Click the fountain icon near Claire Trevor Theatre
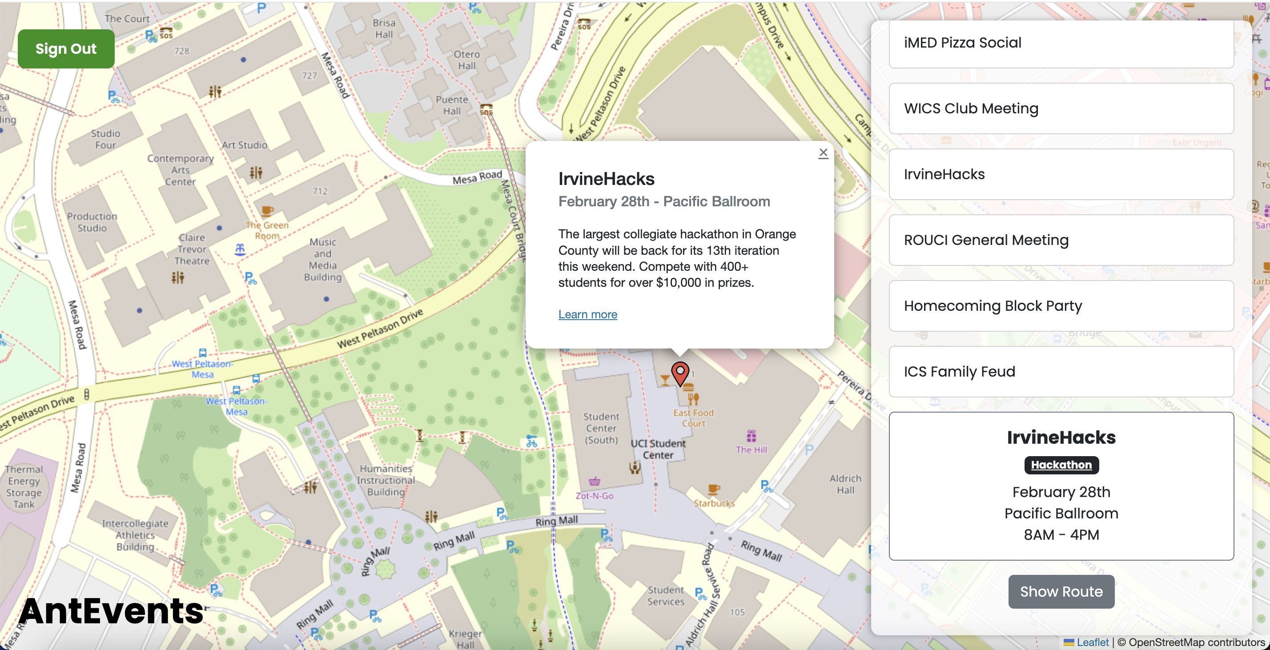Image resolution: width=1270 pixels, height=650 pixels. point(240,249)
